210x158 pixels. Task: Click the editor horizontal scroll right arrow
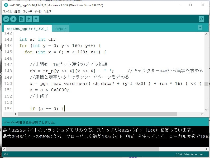[202, 114]
